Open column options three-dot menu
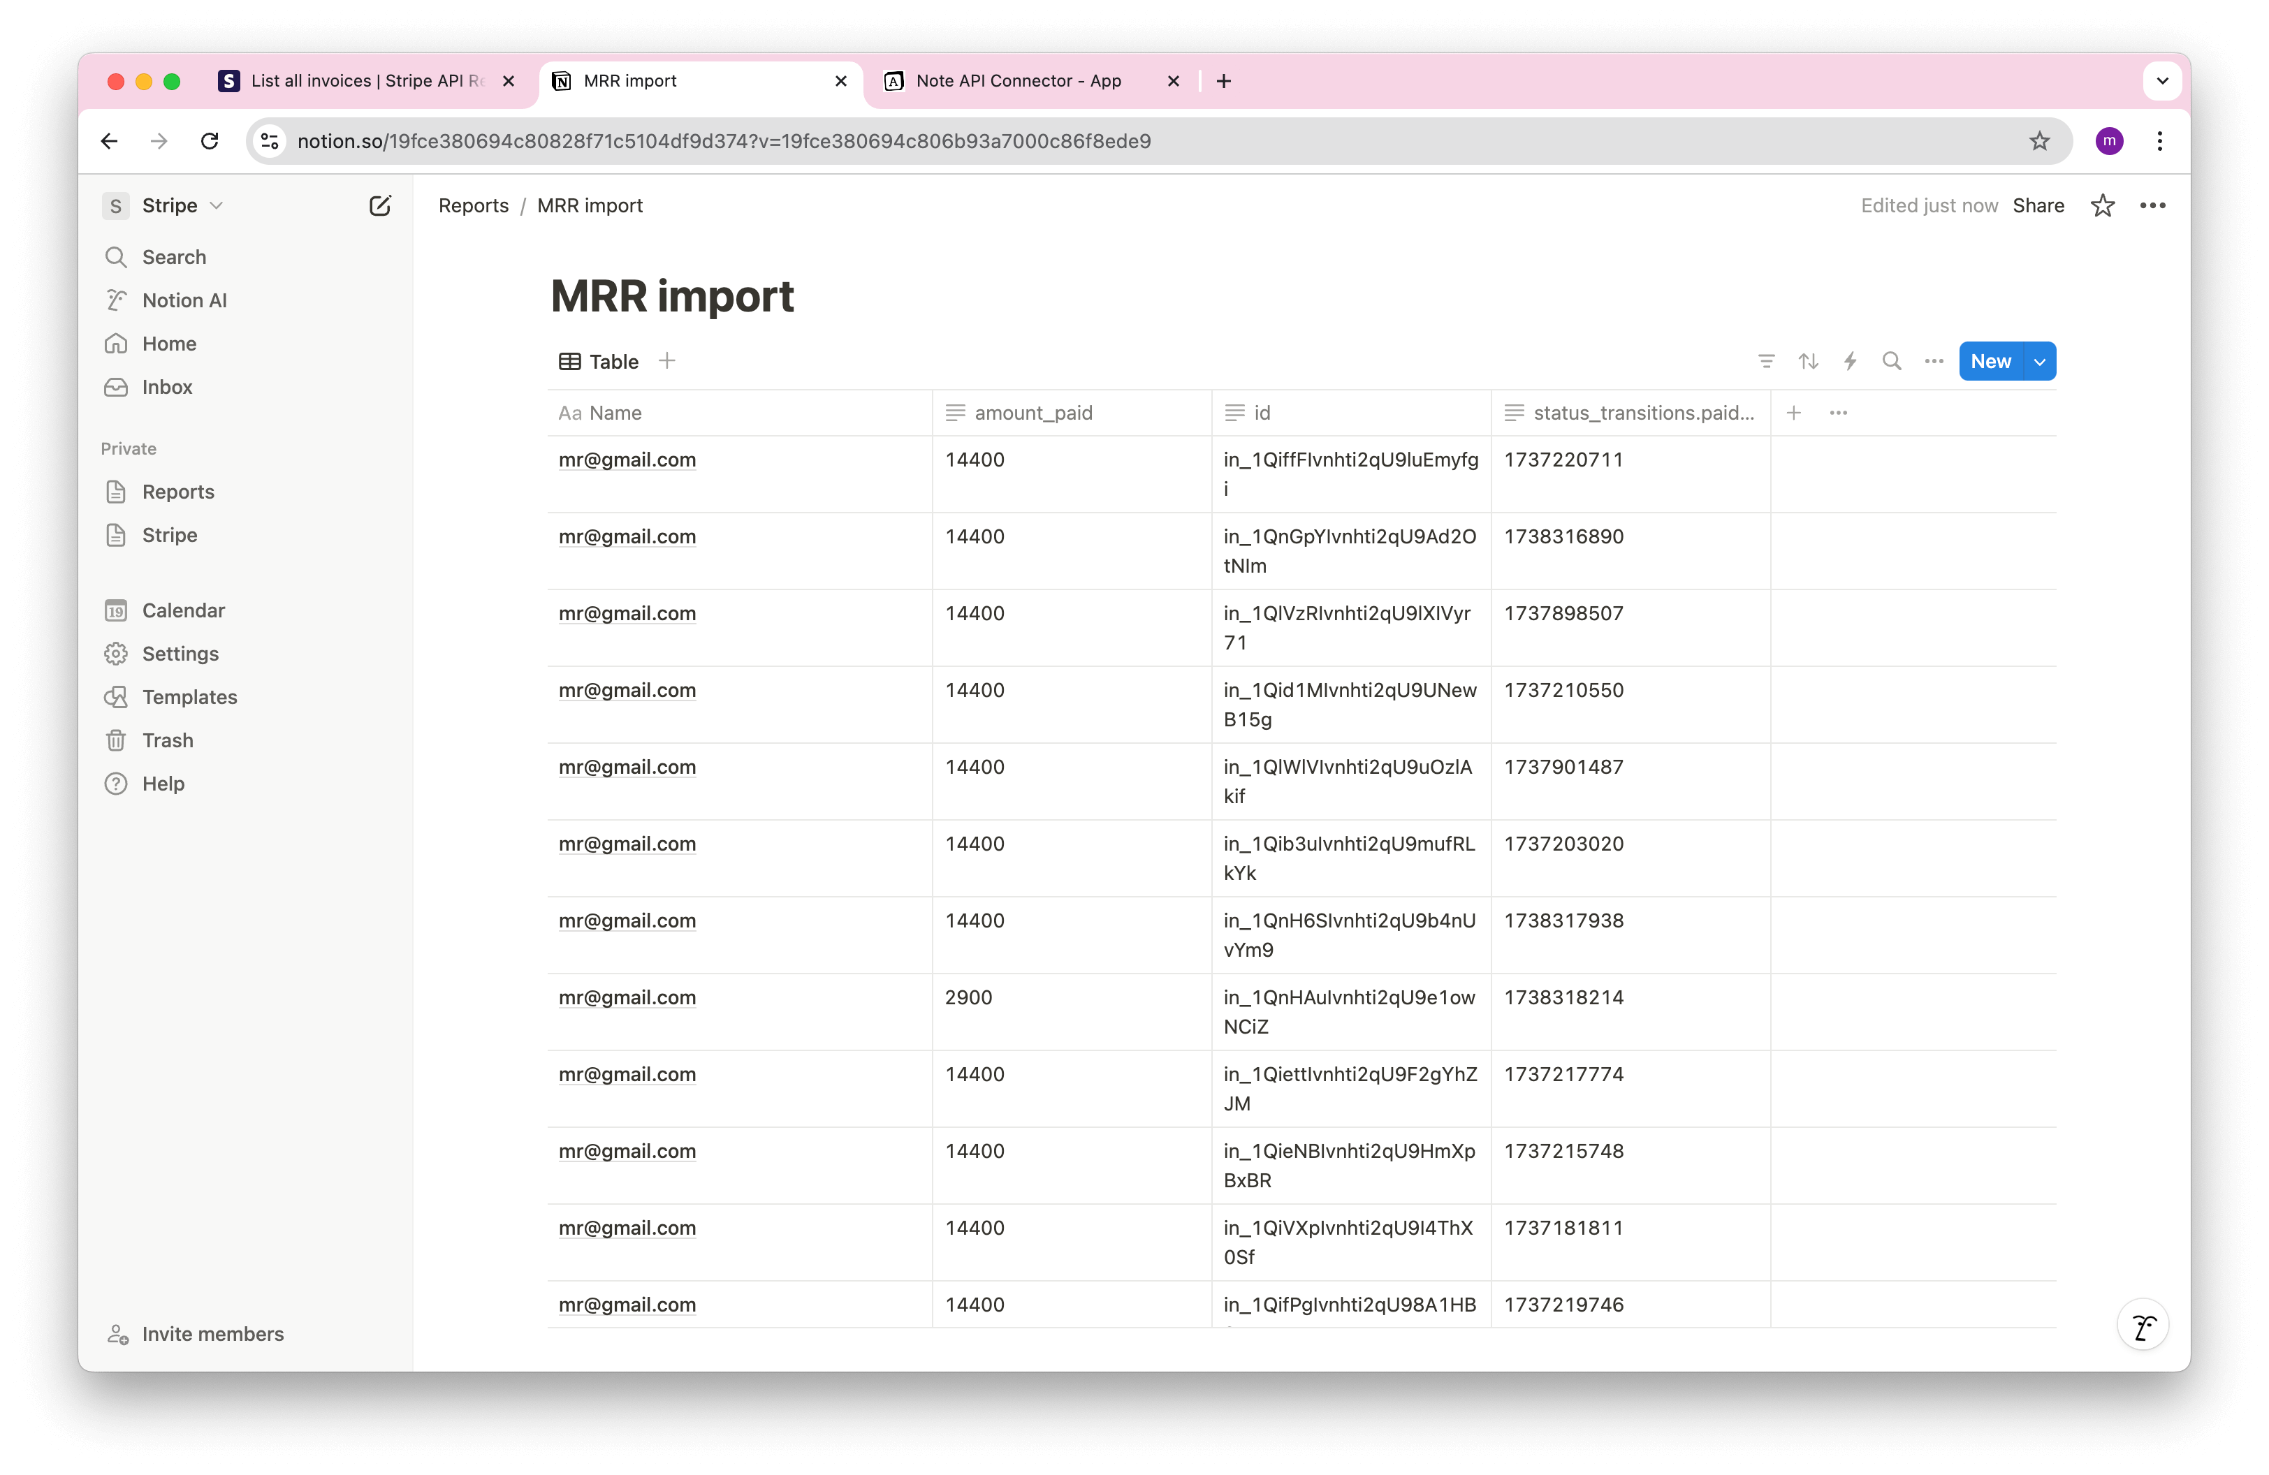This screenshot has width=2269, height=1475. pyautogui.click(x=1839, y=413)
